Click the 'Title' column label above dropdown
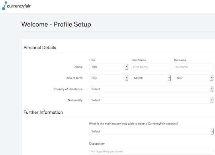215x155 pixels. tap(92, 60)
